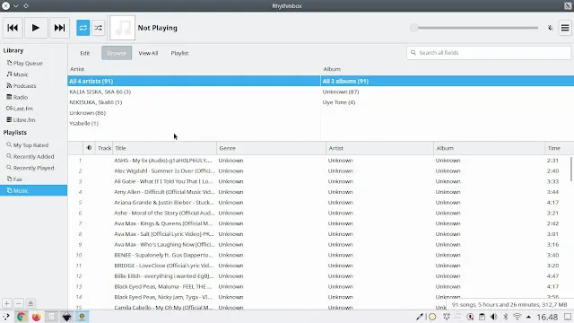Click the track list vertical scrollbar
This screenshot has height=323, width=574.
tap(571, 169)
